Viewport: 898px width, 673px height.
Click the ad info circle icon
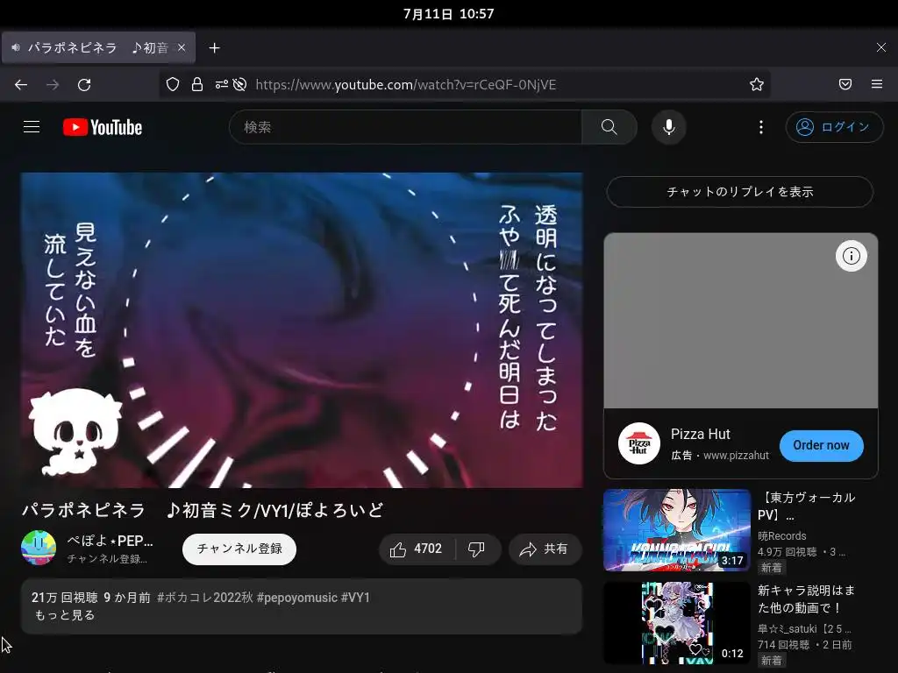pos(851,256)
